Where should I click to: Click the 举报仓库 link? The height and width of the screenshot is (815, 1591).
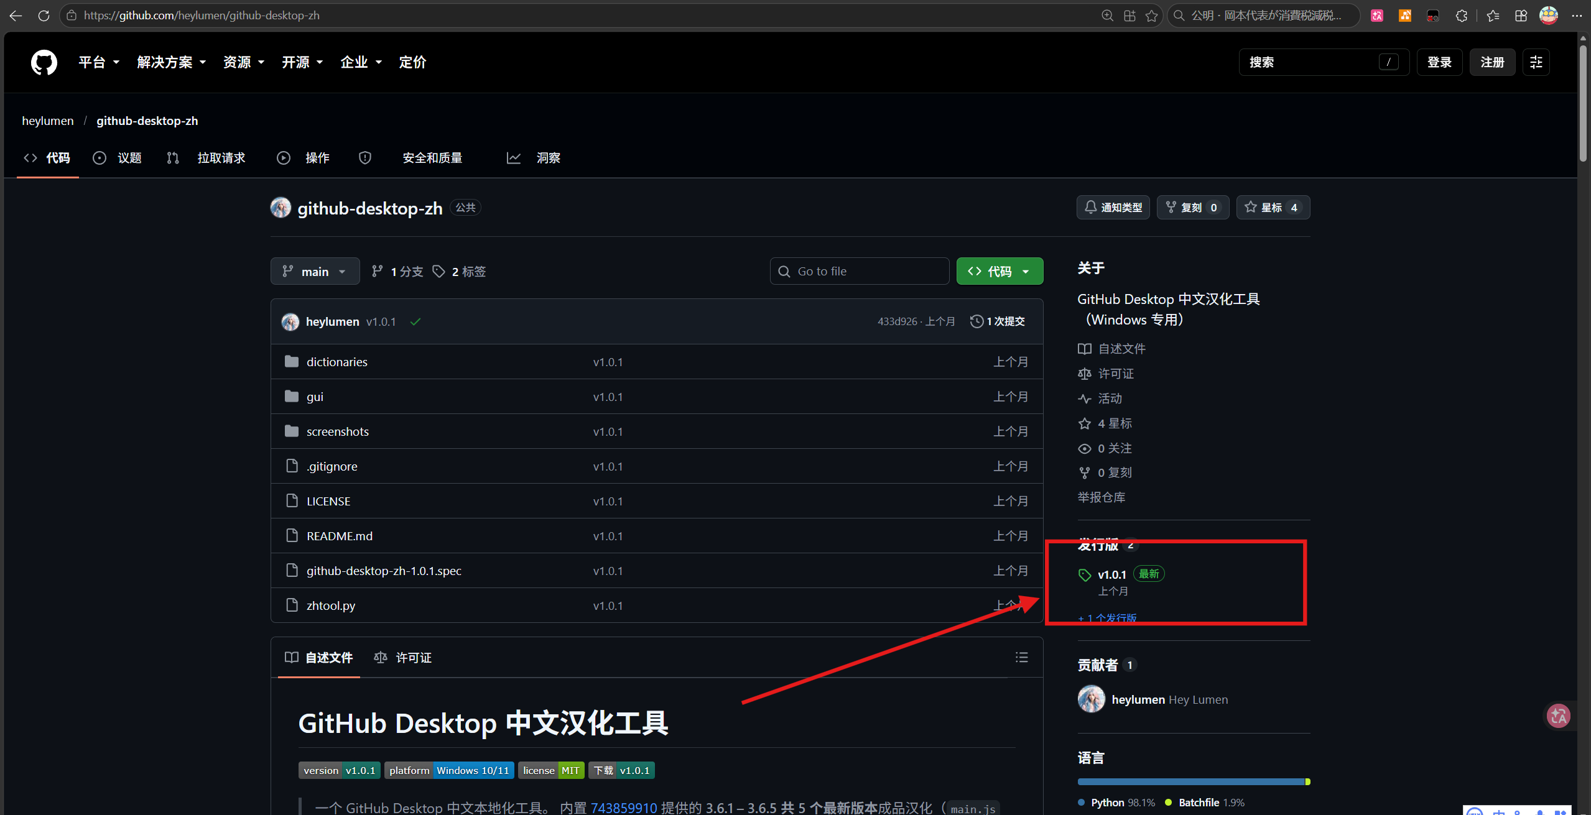click(x=1102, y=497)
